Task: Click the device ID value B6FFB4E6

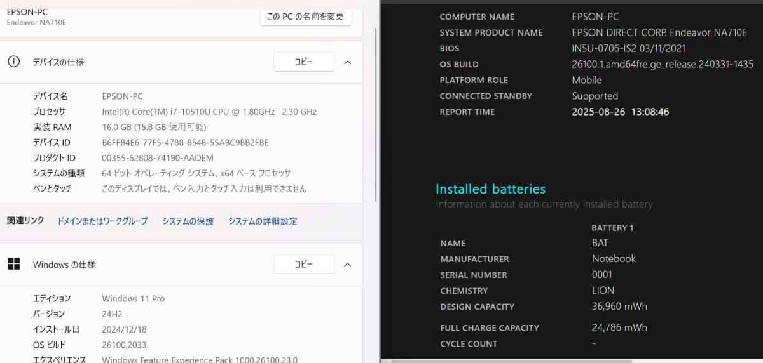Action: coord(185,142)
